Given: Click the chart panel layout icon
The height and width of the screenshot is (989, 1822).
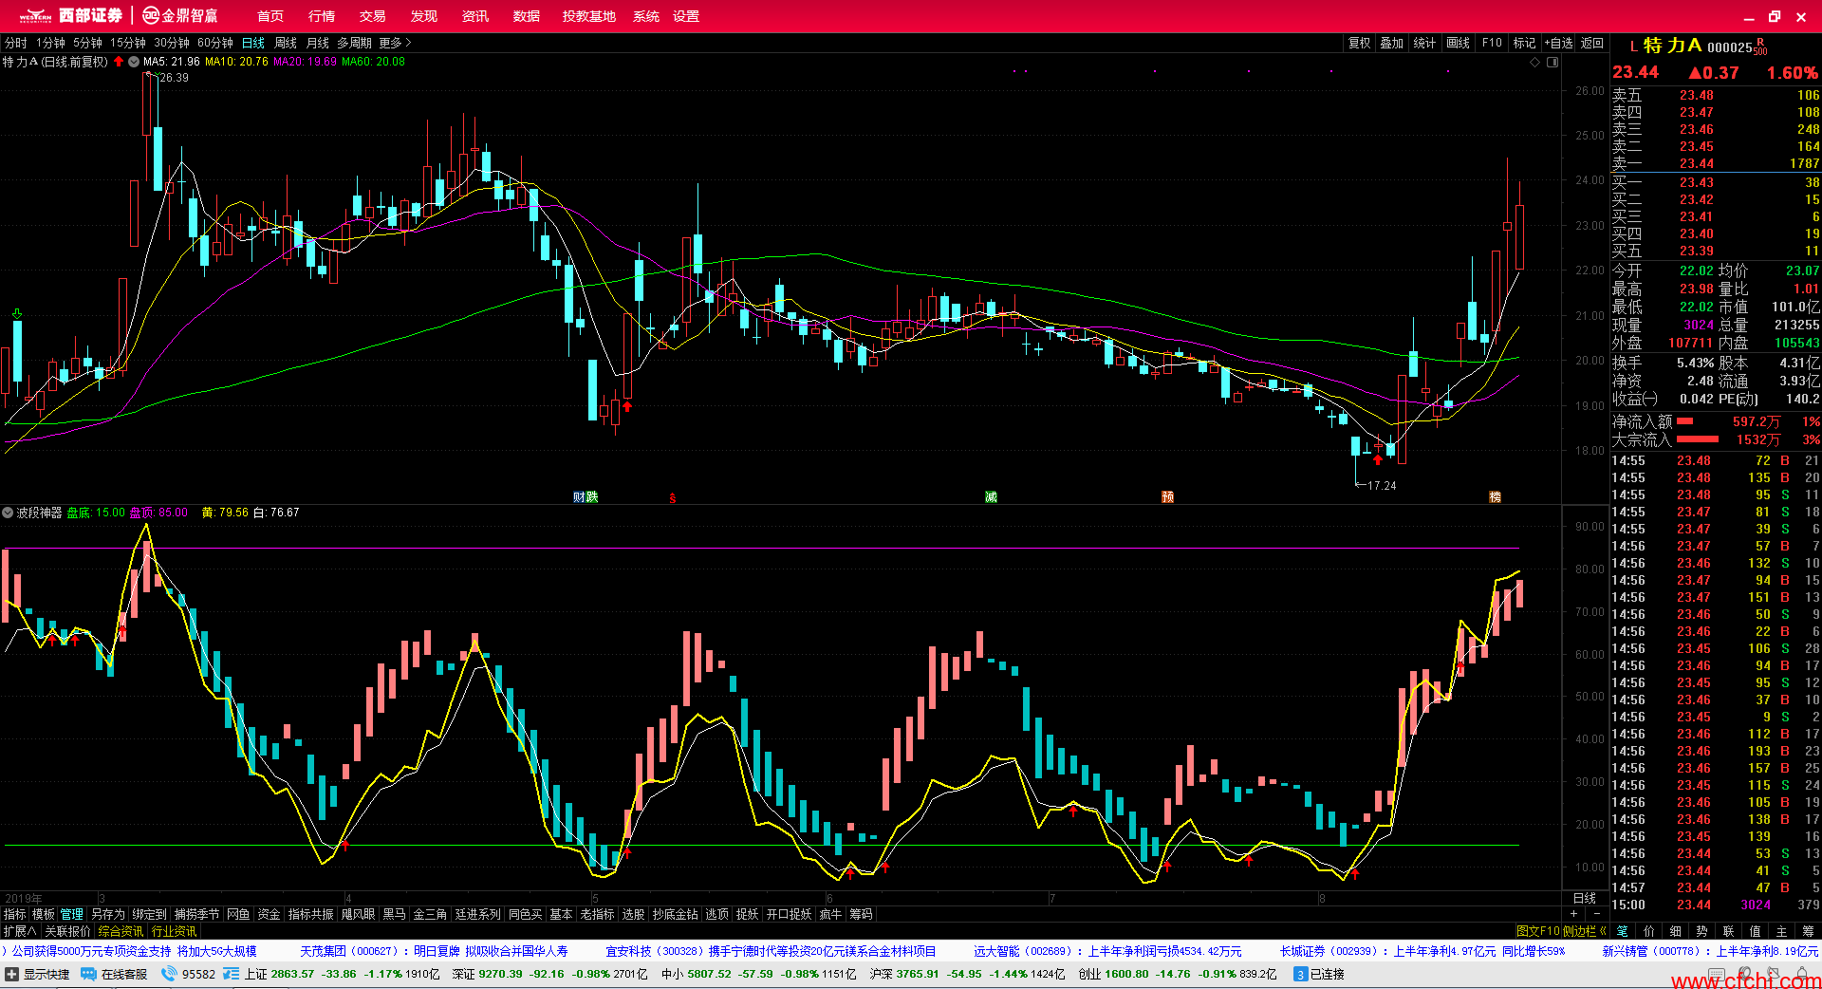Looking at the screenshot, I should click(x=1552, y=62).
